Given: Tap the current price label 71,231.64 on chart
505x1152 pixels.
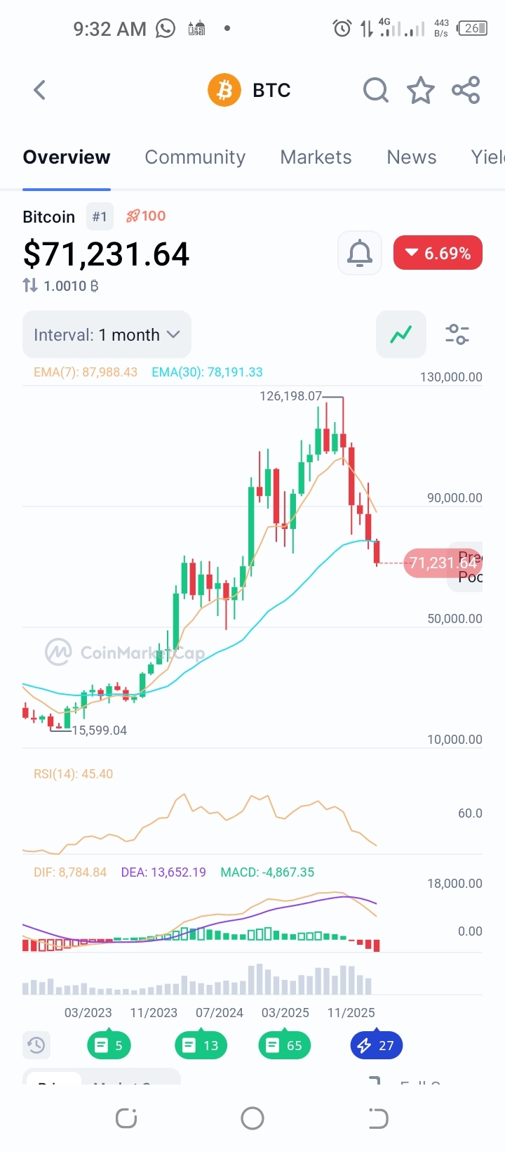Looking at the screenshot, I should (x=442, y=563).
